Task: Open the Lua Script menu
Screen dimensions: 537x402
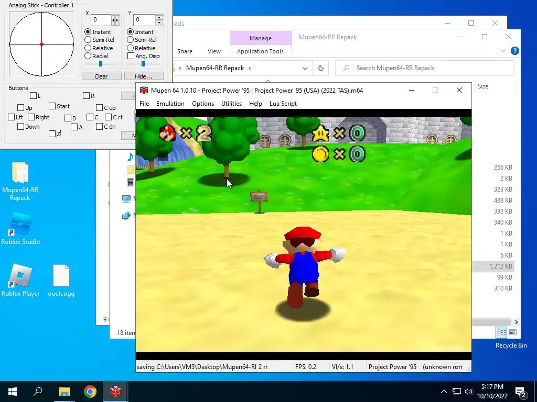Action: (x=283, y=104)
